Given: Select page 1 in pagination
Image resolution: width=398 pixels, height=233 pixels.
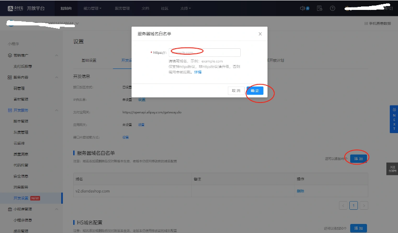Looking at the screenshot, I should (x=354, y=205).
